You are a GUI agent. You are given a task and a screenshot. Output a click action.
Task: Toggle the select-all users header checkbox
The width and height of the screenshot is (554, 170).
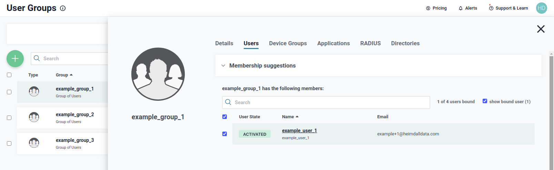click(224, 117)
